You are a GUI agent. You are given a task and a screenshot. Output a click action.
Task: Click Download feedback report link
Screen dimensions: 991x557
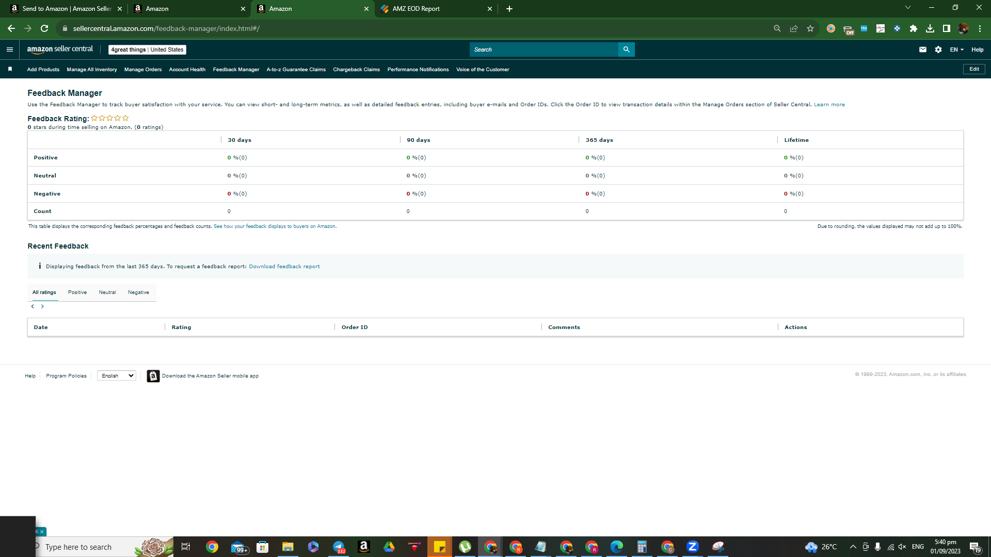tap(284, 267)
